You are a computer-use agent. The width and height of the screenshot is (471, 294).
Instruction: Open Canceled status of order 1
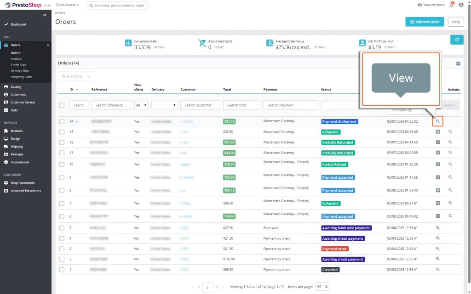coord(330,270)
